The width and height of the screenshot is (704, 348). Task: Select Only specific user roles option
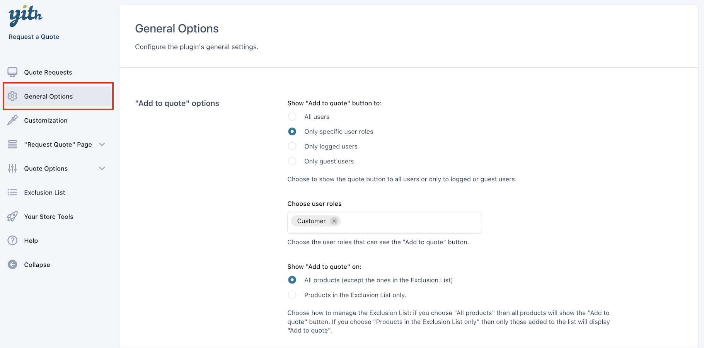(x=292, y=131)
